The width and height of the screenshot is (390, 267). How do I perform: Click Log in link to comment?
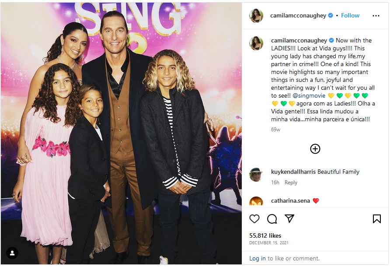258,259
